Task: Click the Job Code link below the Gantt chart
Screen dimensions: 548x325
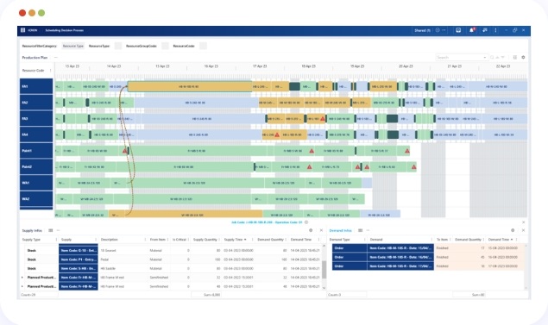Action: pyautogui.click(x=267, y=222)
